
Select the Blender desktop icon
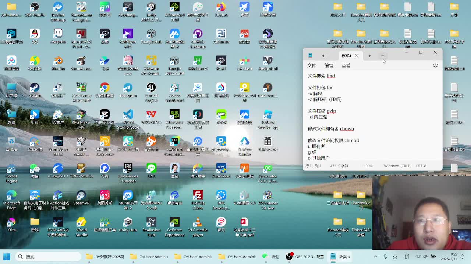tap(58, 63)
